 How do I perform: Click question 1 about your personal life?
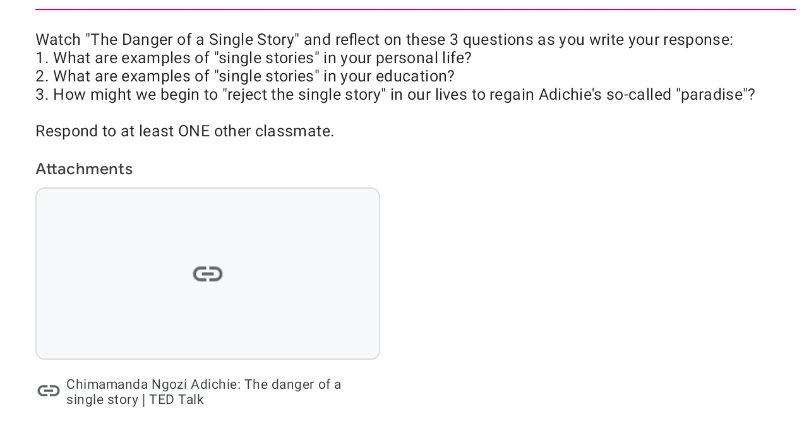click(x=253, y=58)
